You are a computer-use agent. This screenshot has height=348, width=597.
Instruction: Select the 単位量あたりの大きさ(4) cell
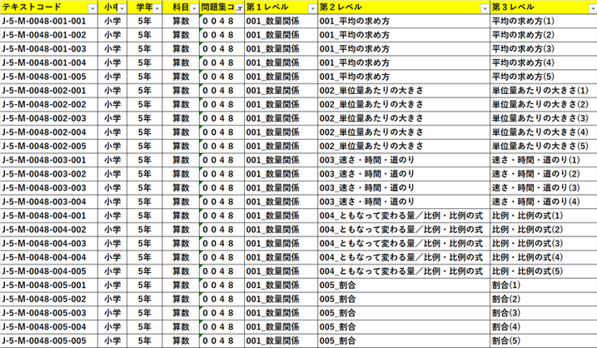click(544, 132)
